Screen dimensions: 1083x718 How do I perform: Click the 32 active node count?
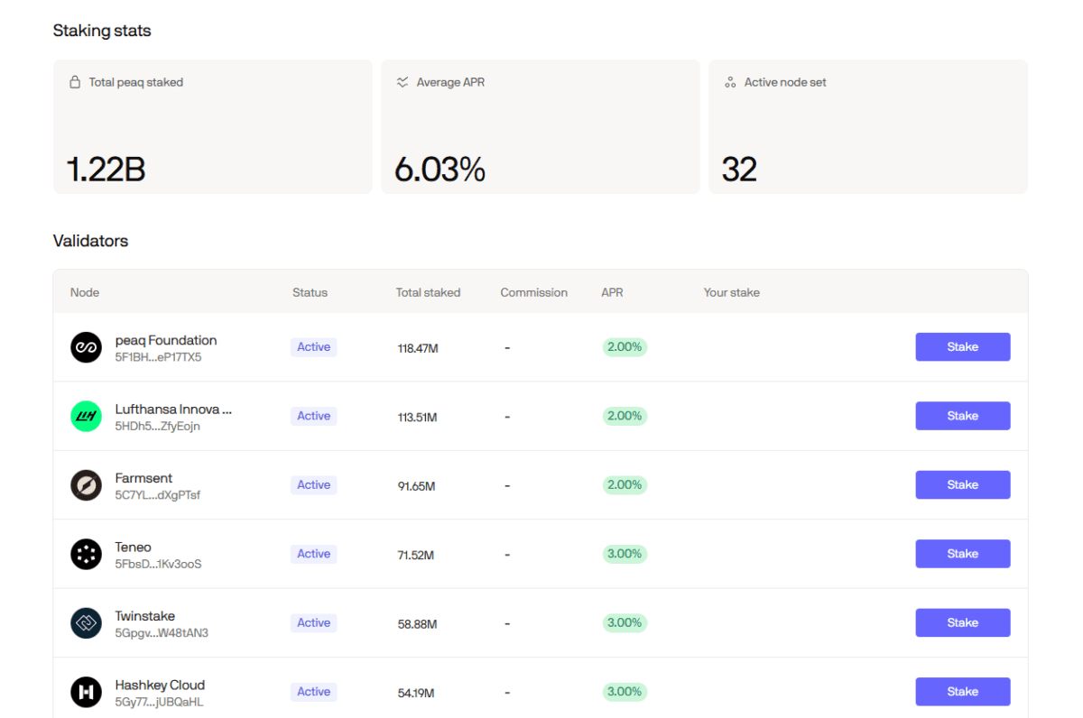(739, 170)
